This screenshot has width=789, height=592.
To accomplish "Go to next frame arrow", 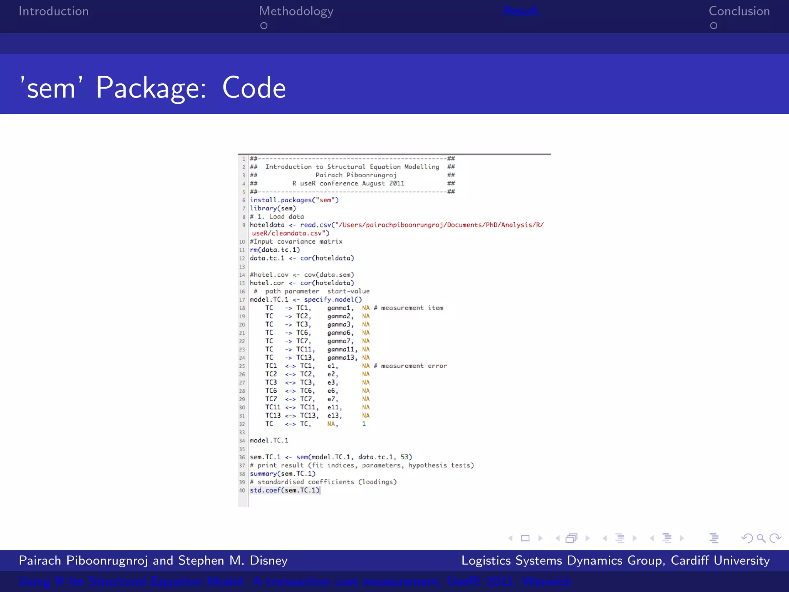I will 587,538.
